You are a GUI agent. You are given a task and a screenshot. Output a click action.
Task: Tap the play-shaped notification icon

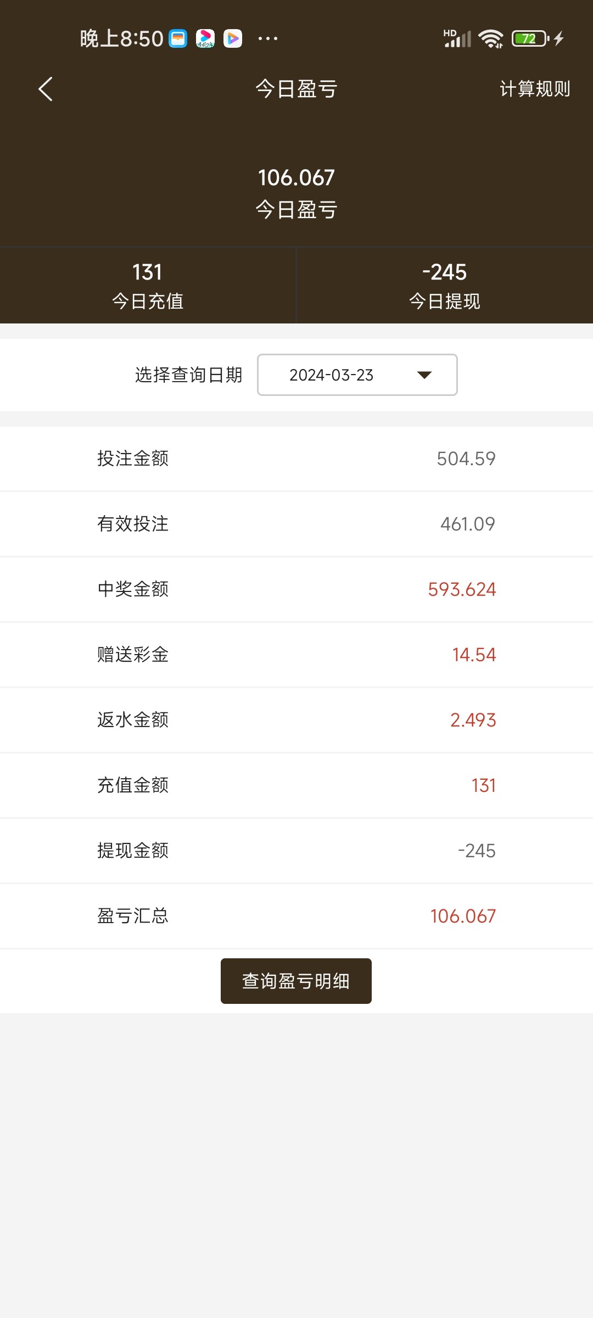pyautogui.click(x=233, y=38)
